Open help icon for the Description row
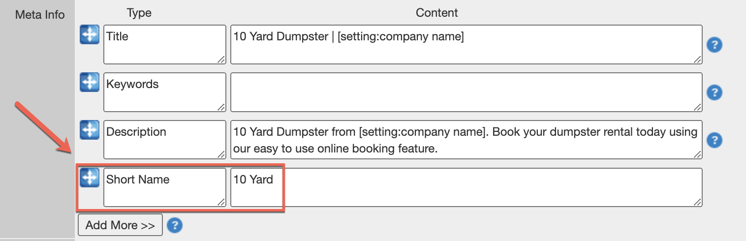The height and width of the screenshot is (241, 746). click(714, 140)
